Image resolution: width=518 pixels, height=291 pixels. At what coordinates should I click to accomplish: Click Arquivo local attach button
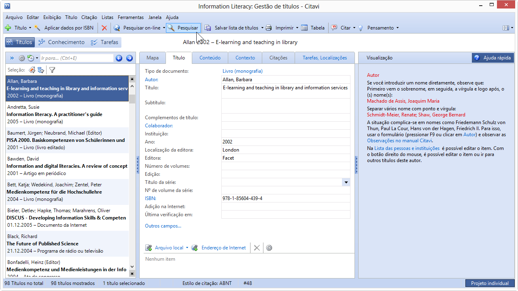click(x=164, y=248)
